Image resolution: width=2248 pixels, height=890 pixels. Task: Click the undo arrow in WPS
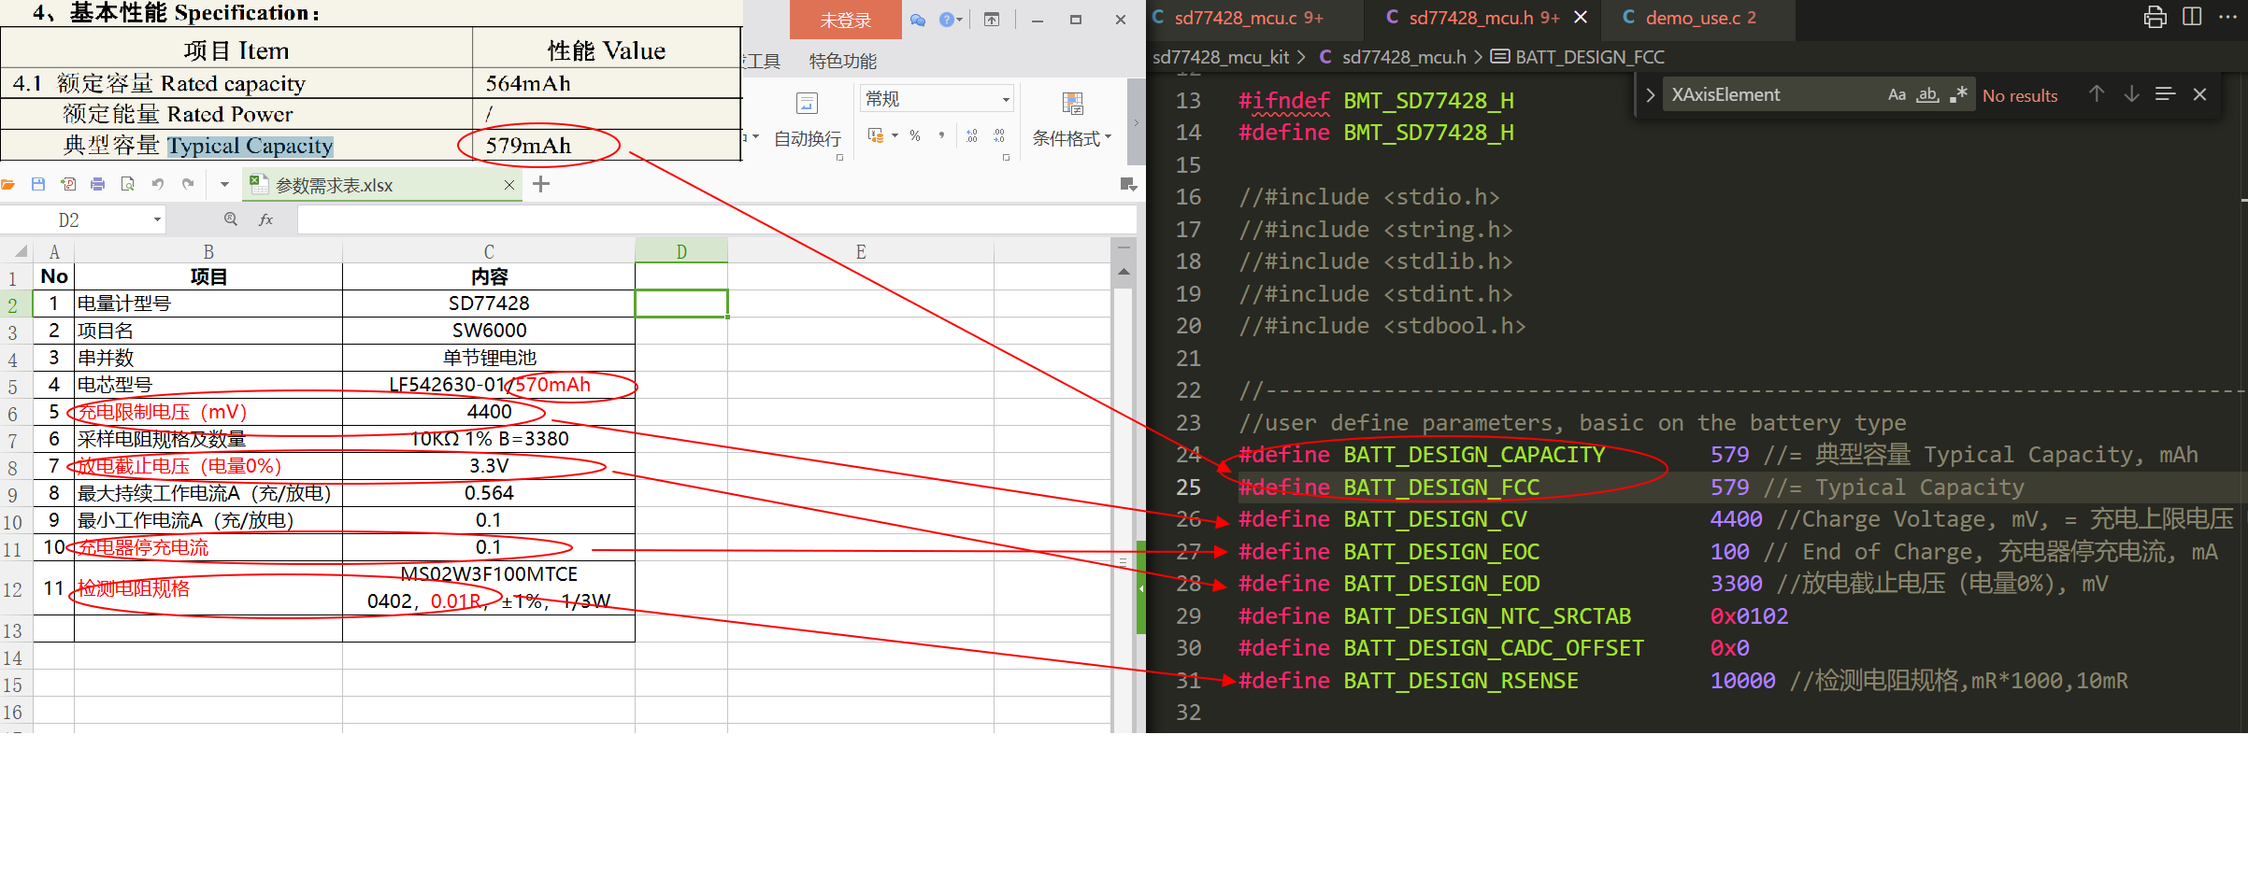158,184
